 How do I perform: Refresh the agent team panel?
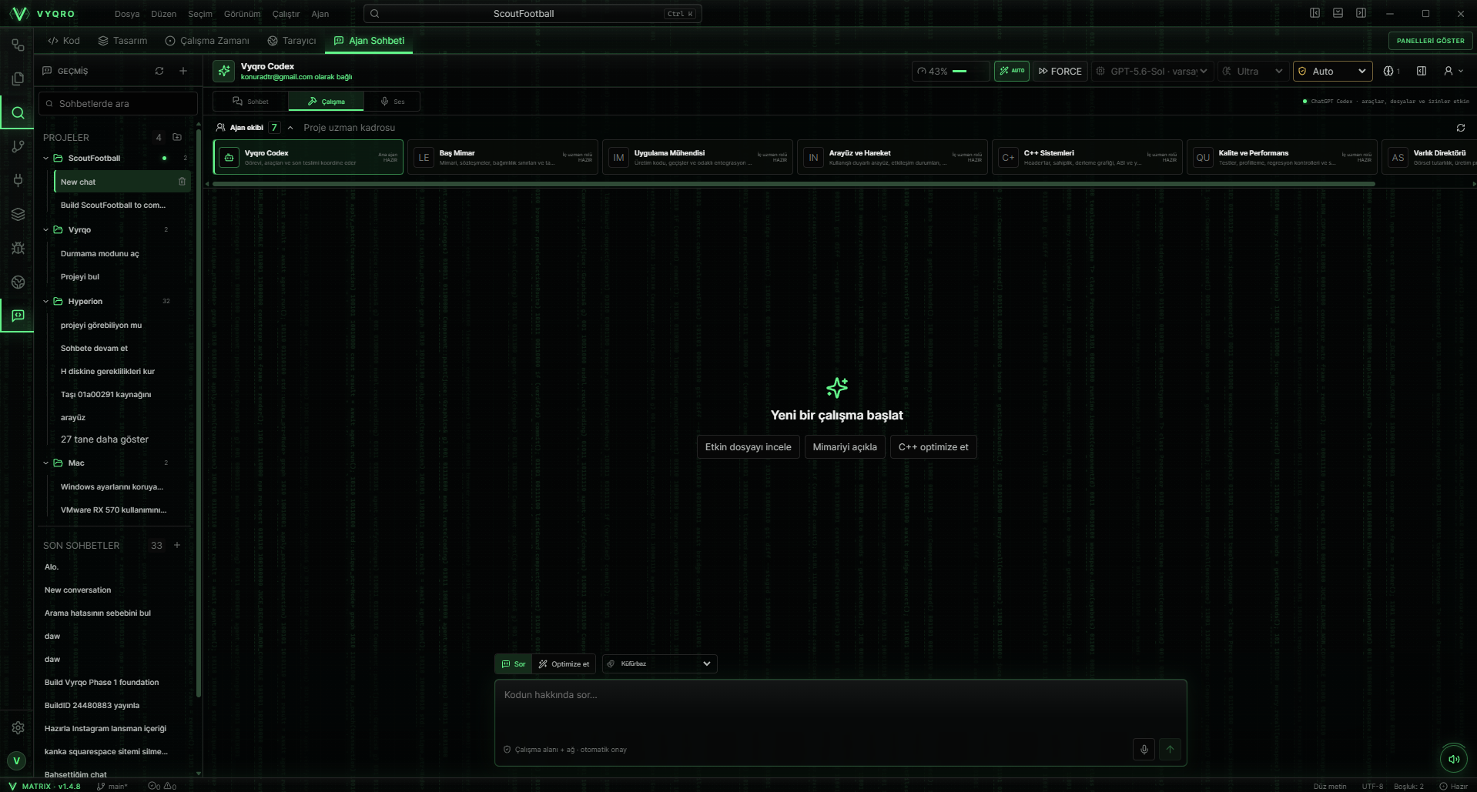point(1460,128)
